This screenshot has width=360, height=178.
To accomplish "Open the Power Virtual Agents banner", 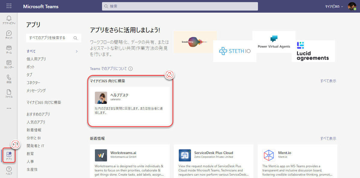I will pyautogui.click(x=274, y=42).
